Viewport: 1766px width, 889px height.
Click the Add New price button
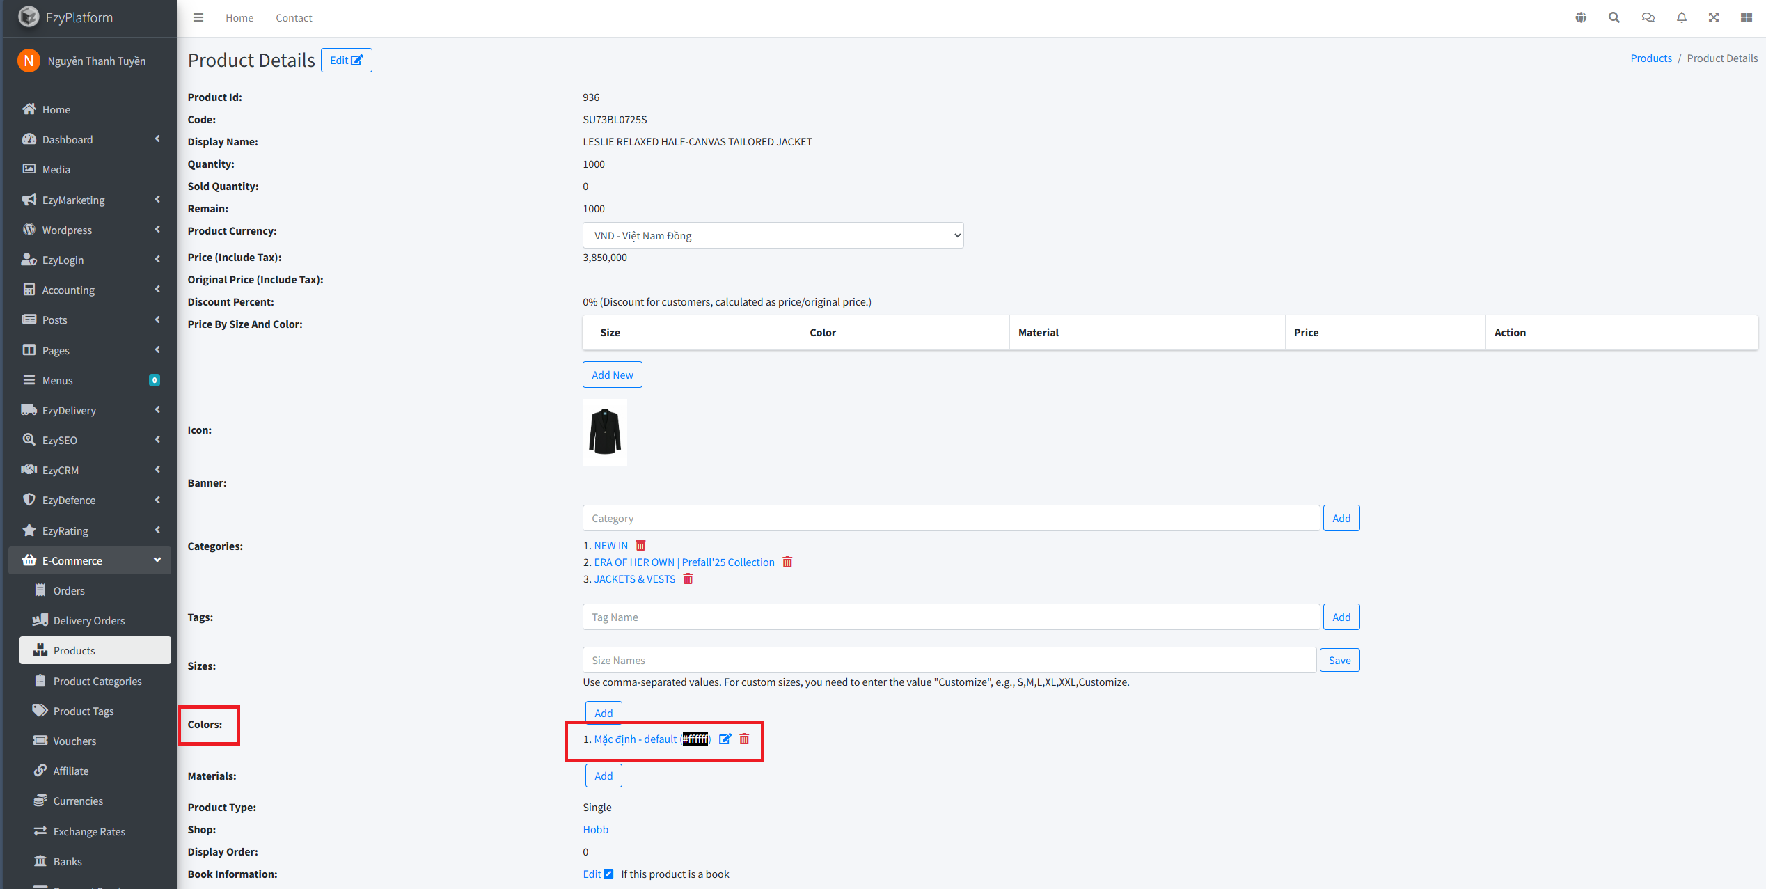(x=612, y=375)
